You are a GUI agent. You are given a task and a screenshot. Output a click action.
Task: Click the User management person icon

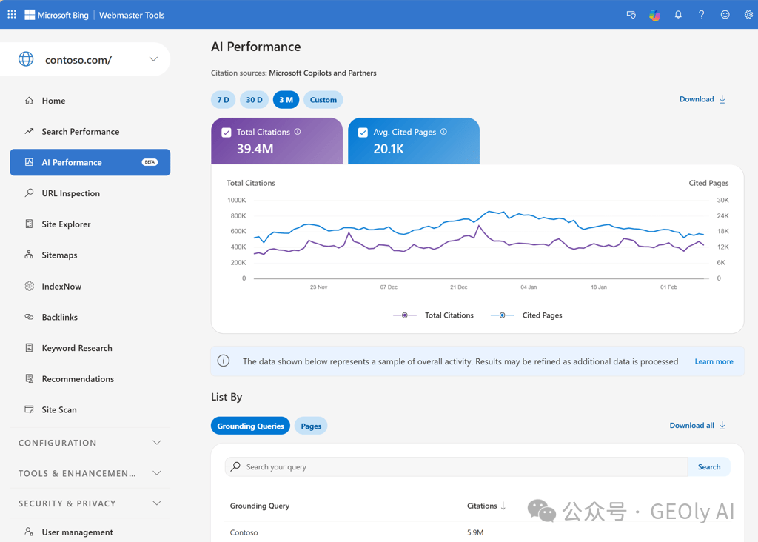(x=29, y=532)
